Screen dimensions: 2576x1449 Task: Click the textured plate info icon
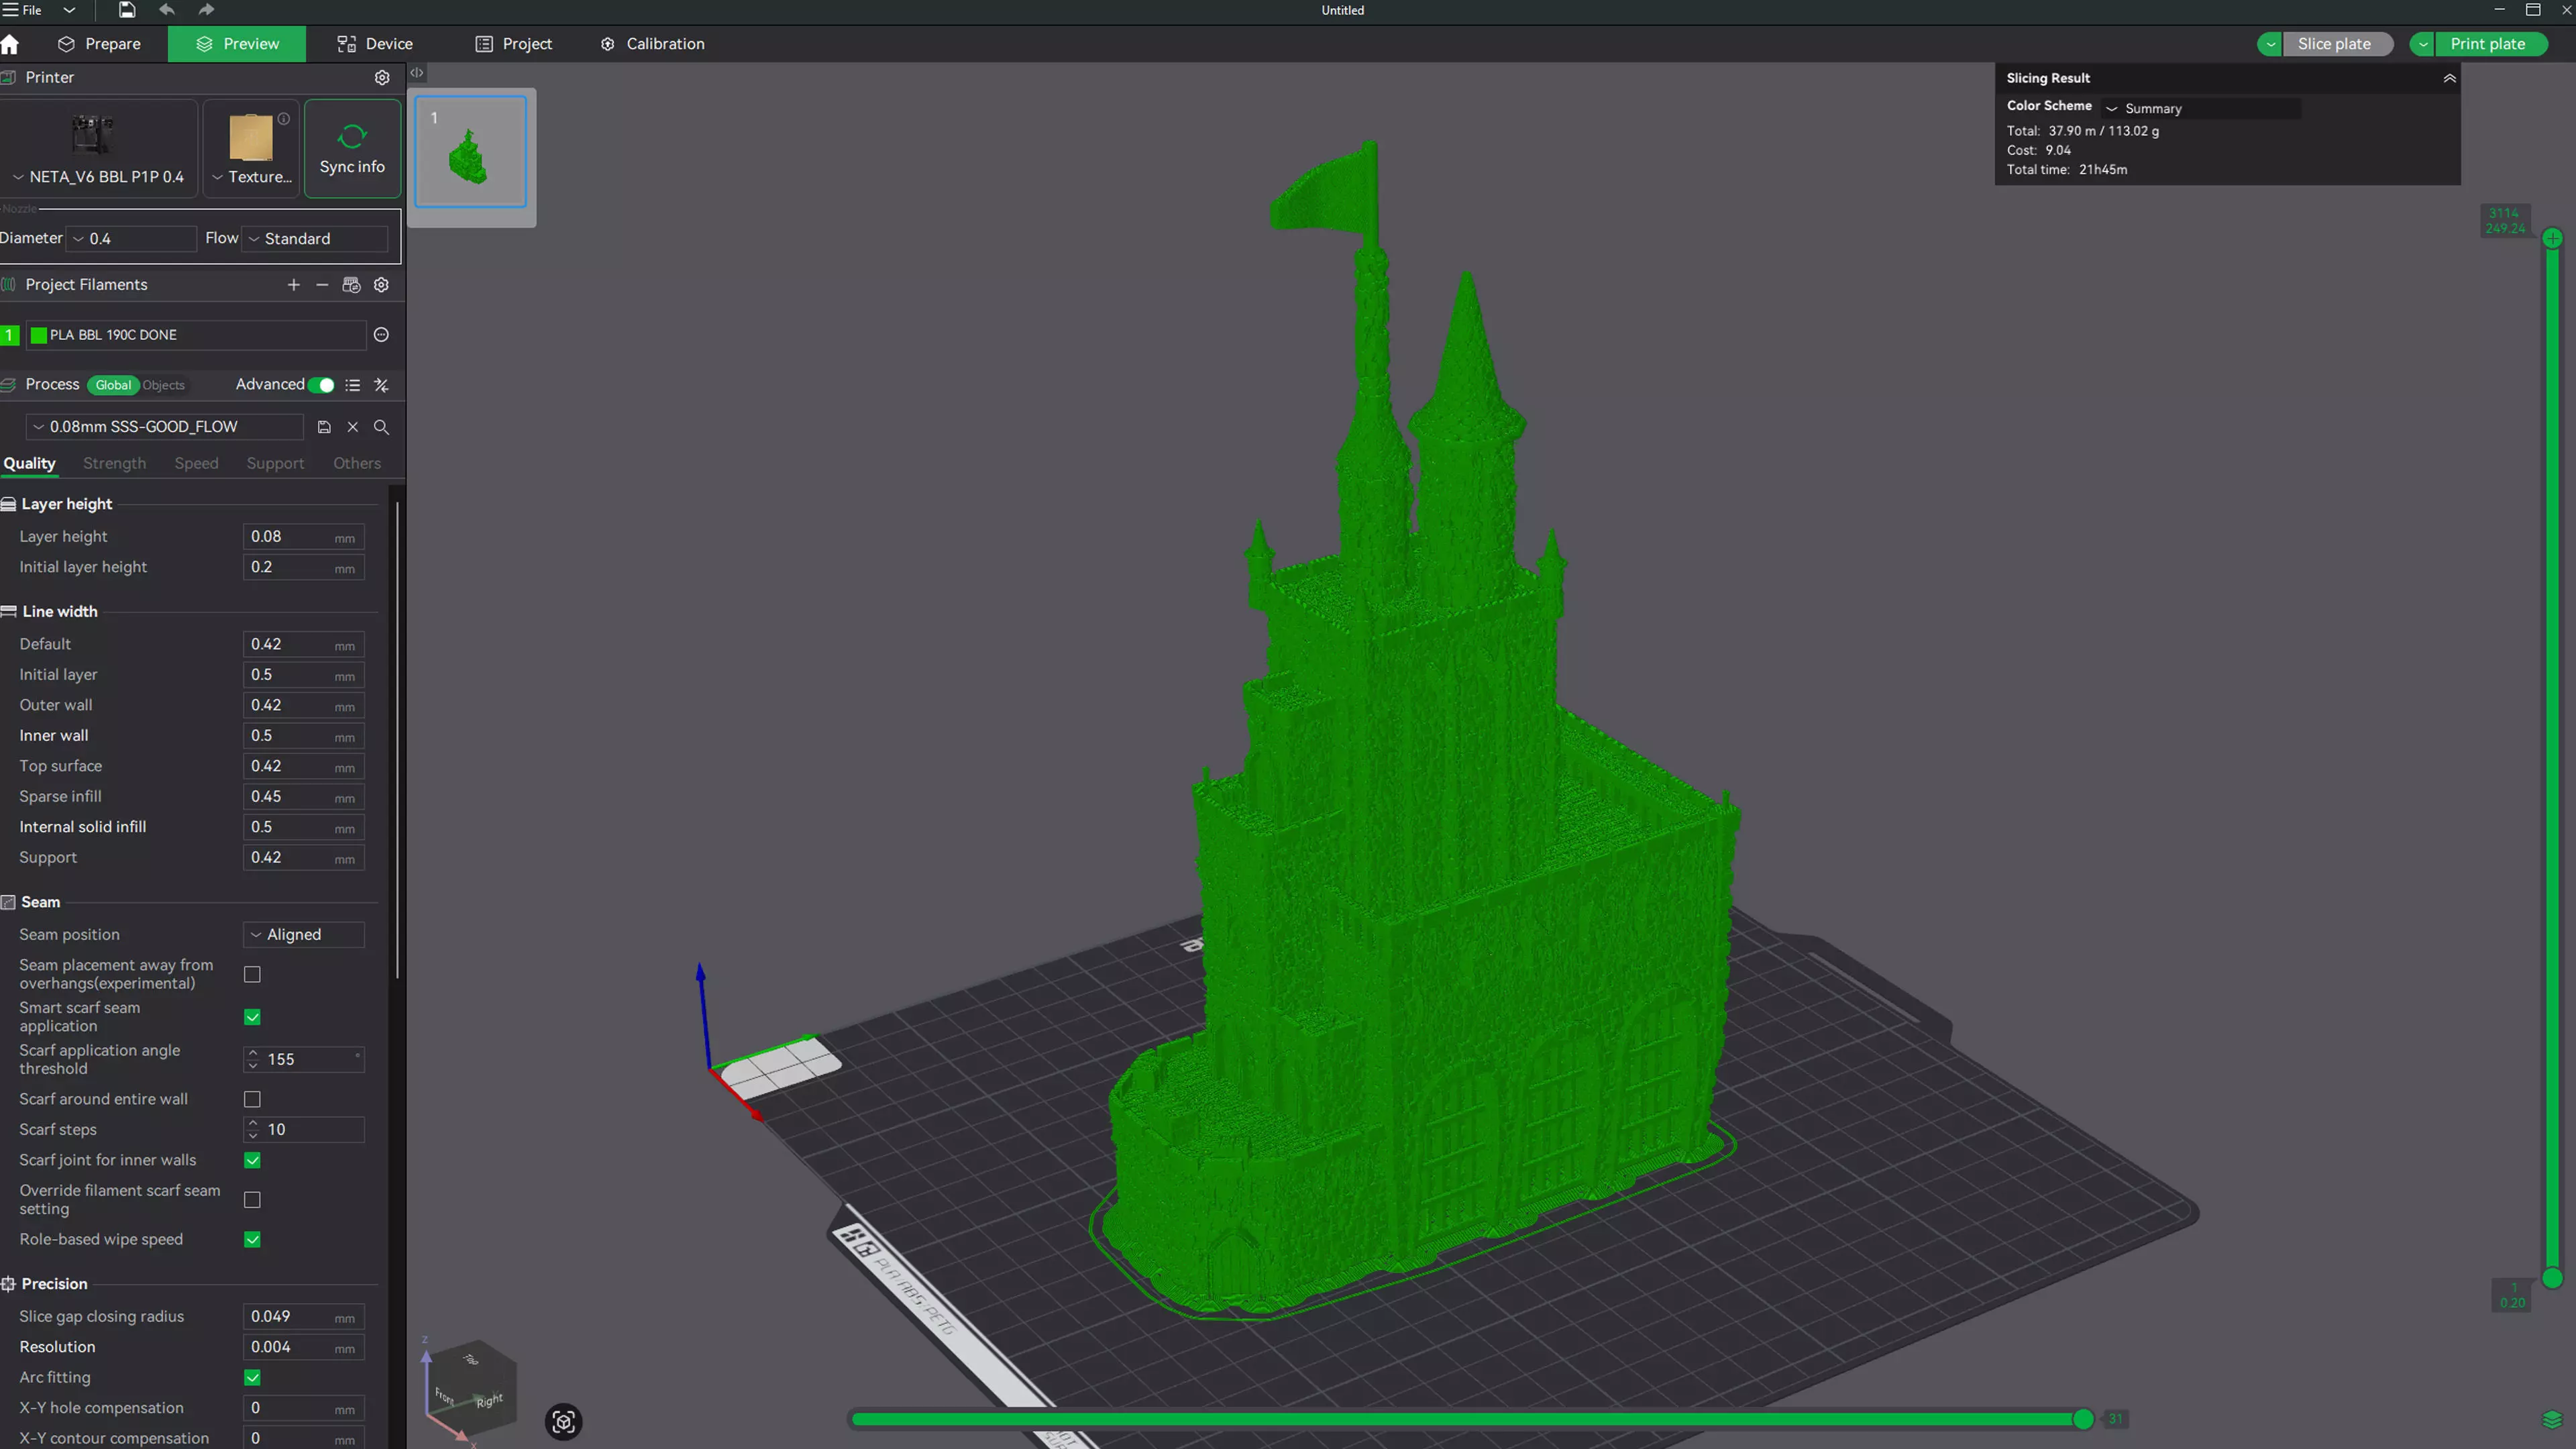pyautogui.click(x=284, y=118)
